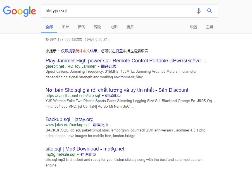This screenshot has width=252, height=174.
Task: Click snippet starting YJS Women Fake Two Pieces
Action: coord(129,104)
